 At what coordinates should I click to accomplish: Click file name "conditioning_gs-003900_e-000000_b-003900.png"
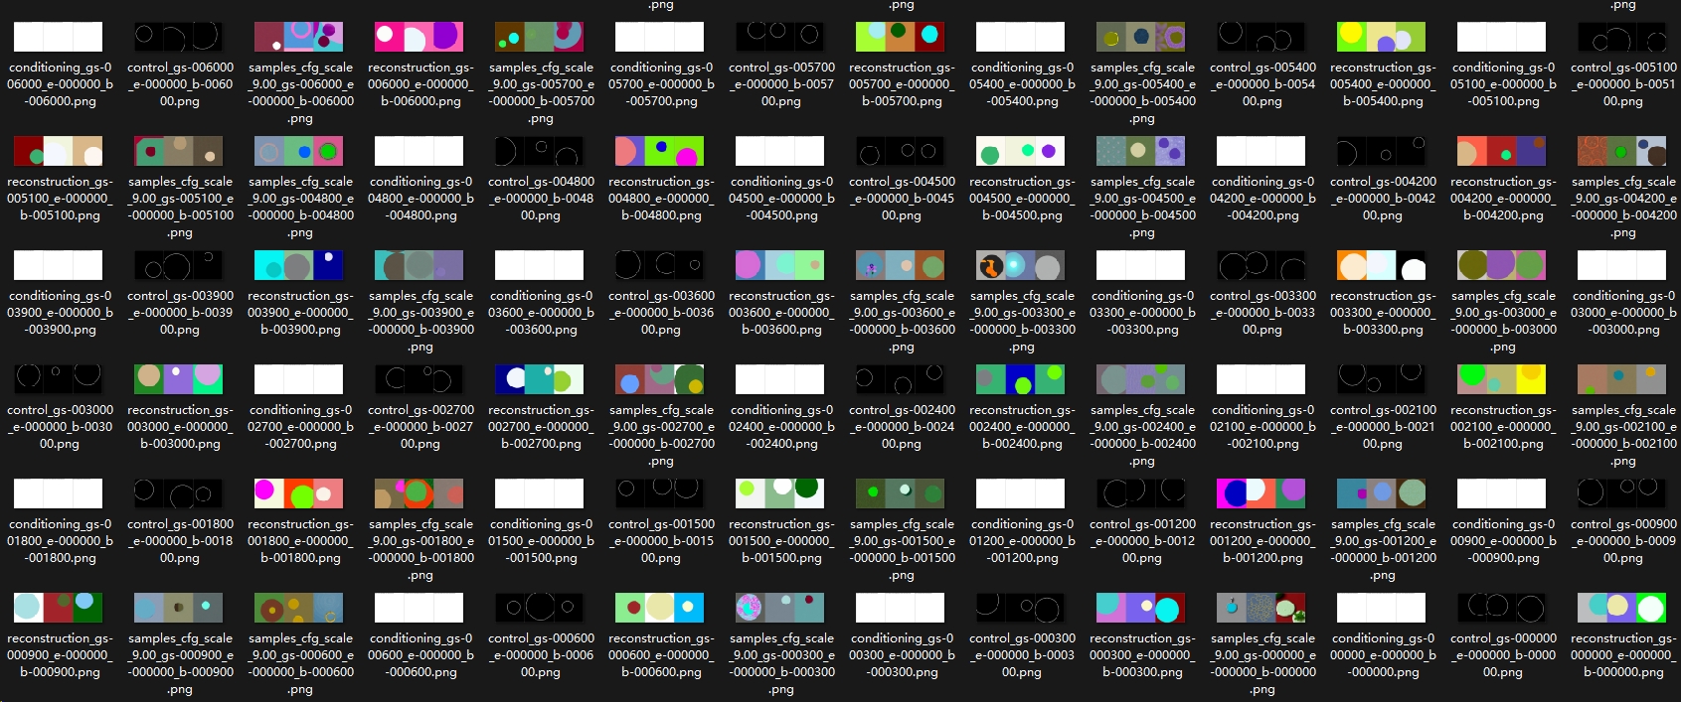(60, 313)
